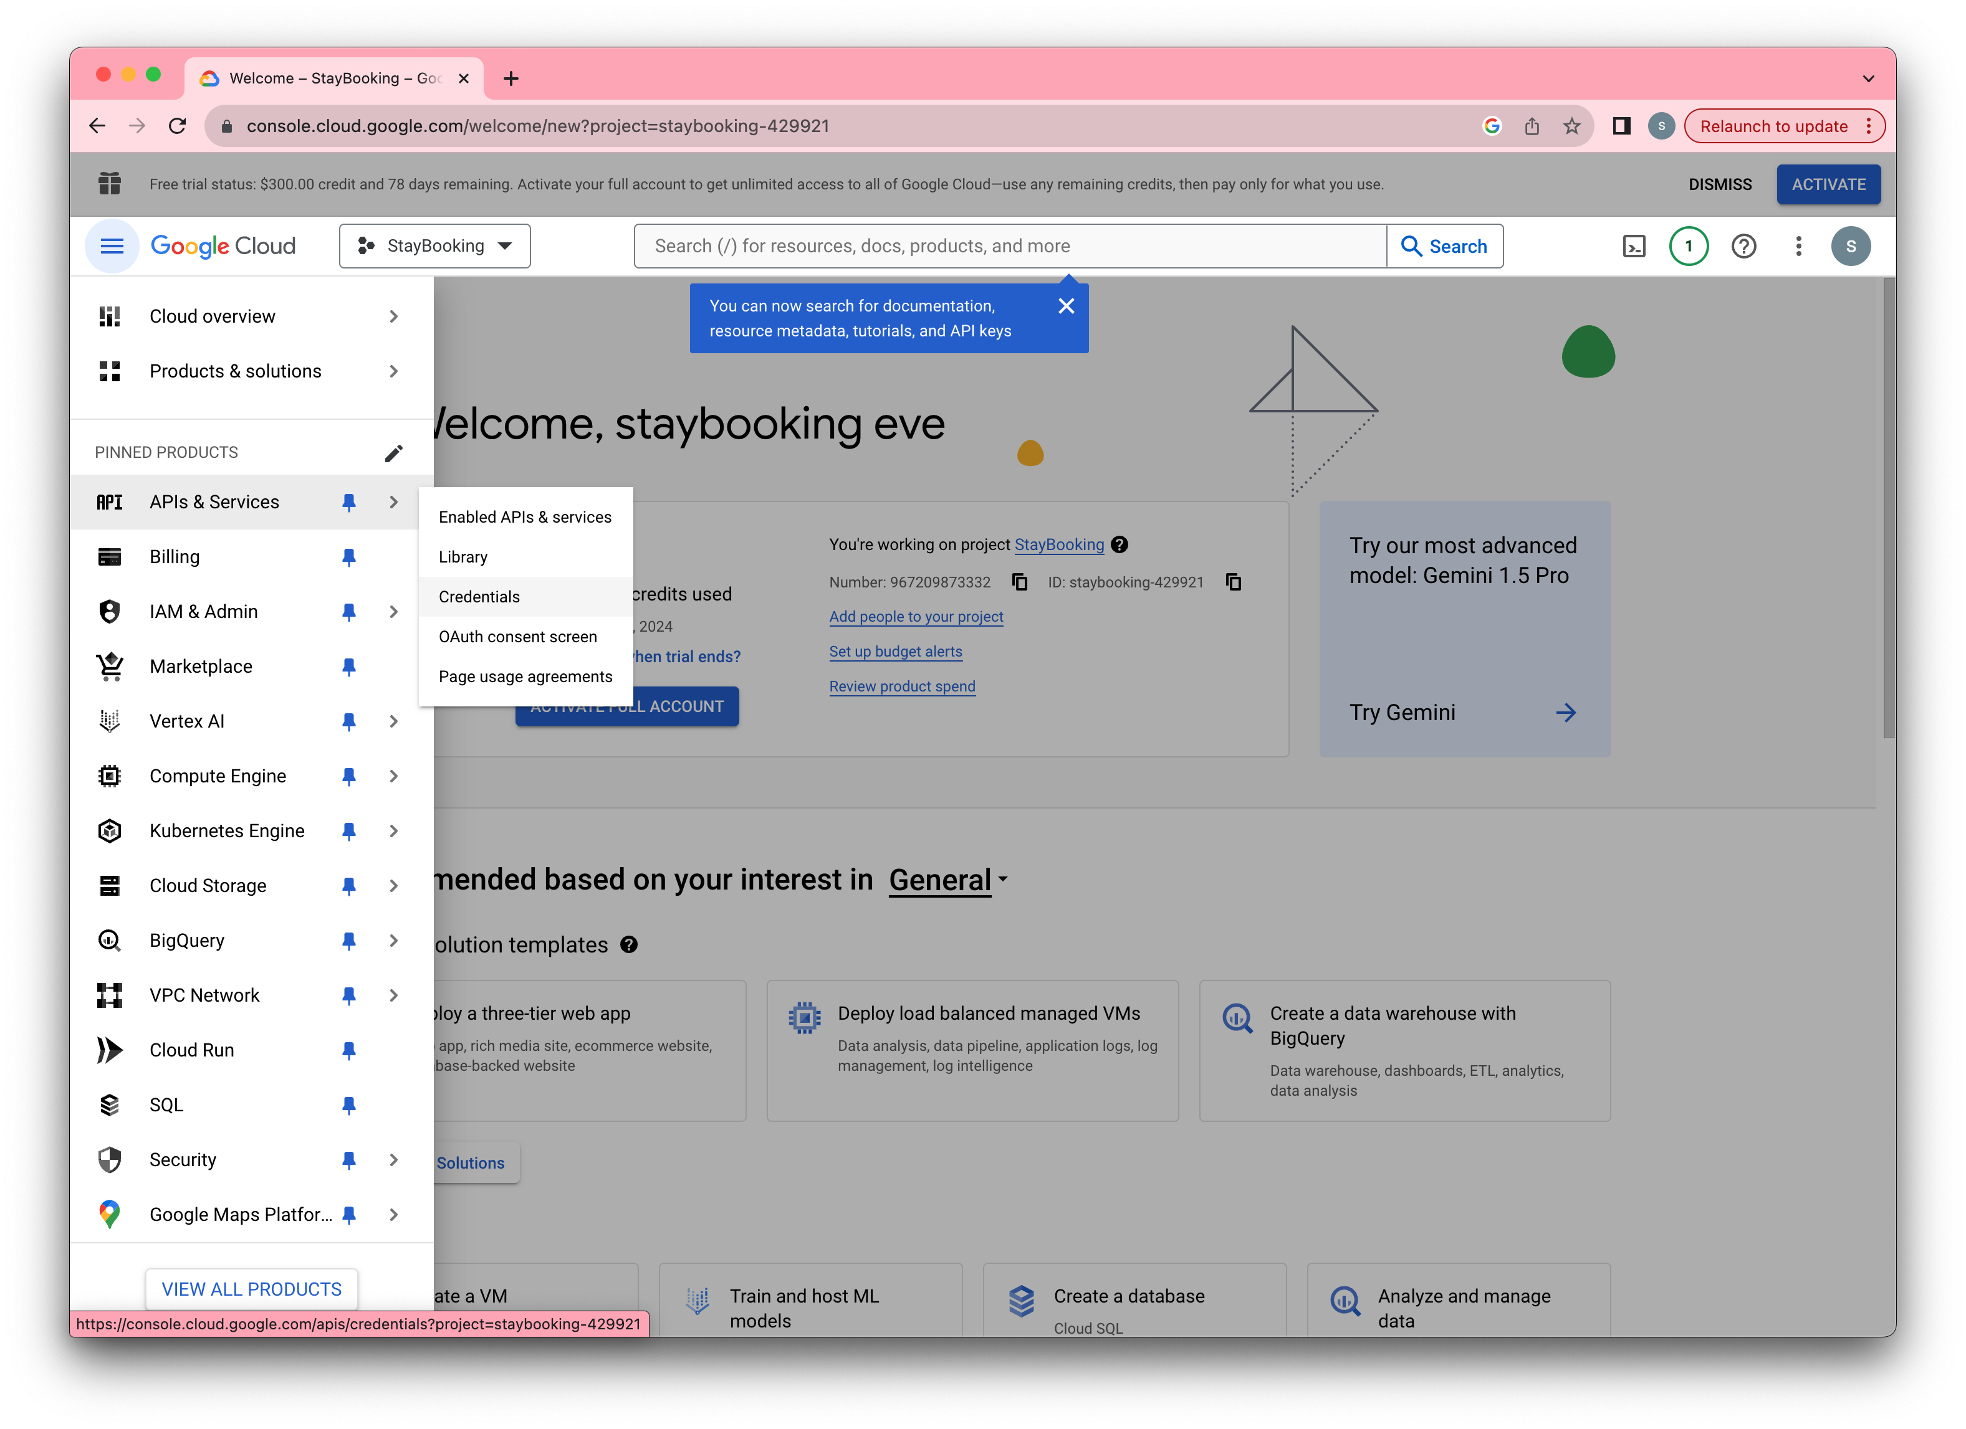Edit pinned products with pencil icon

[x=393, y=453]
